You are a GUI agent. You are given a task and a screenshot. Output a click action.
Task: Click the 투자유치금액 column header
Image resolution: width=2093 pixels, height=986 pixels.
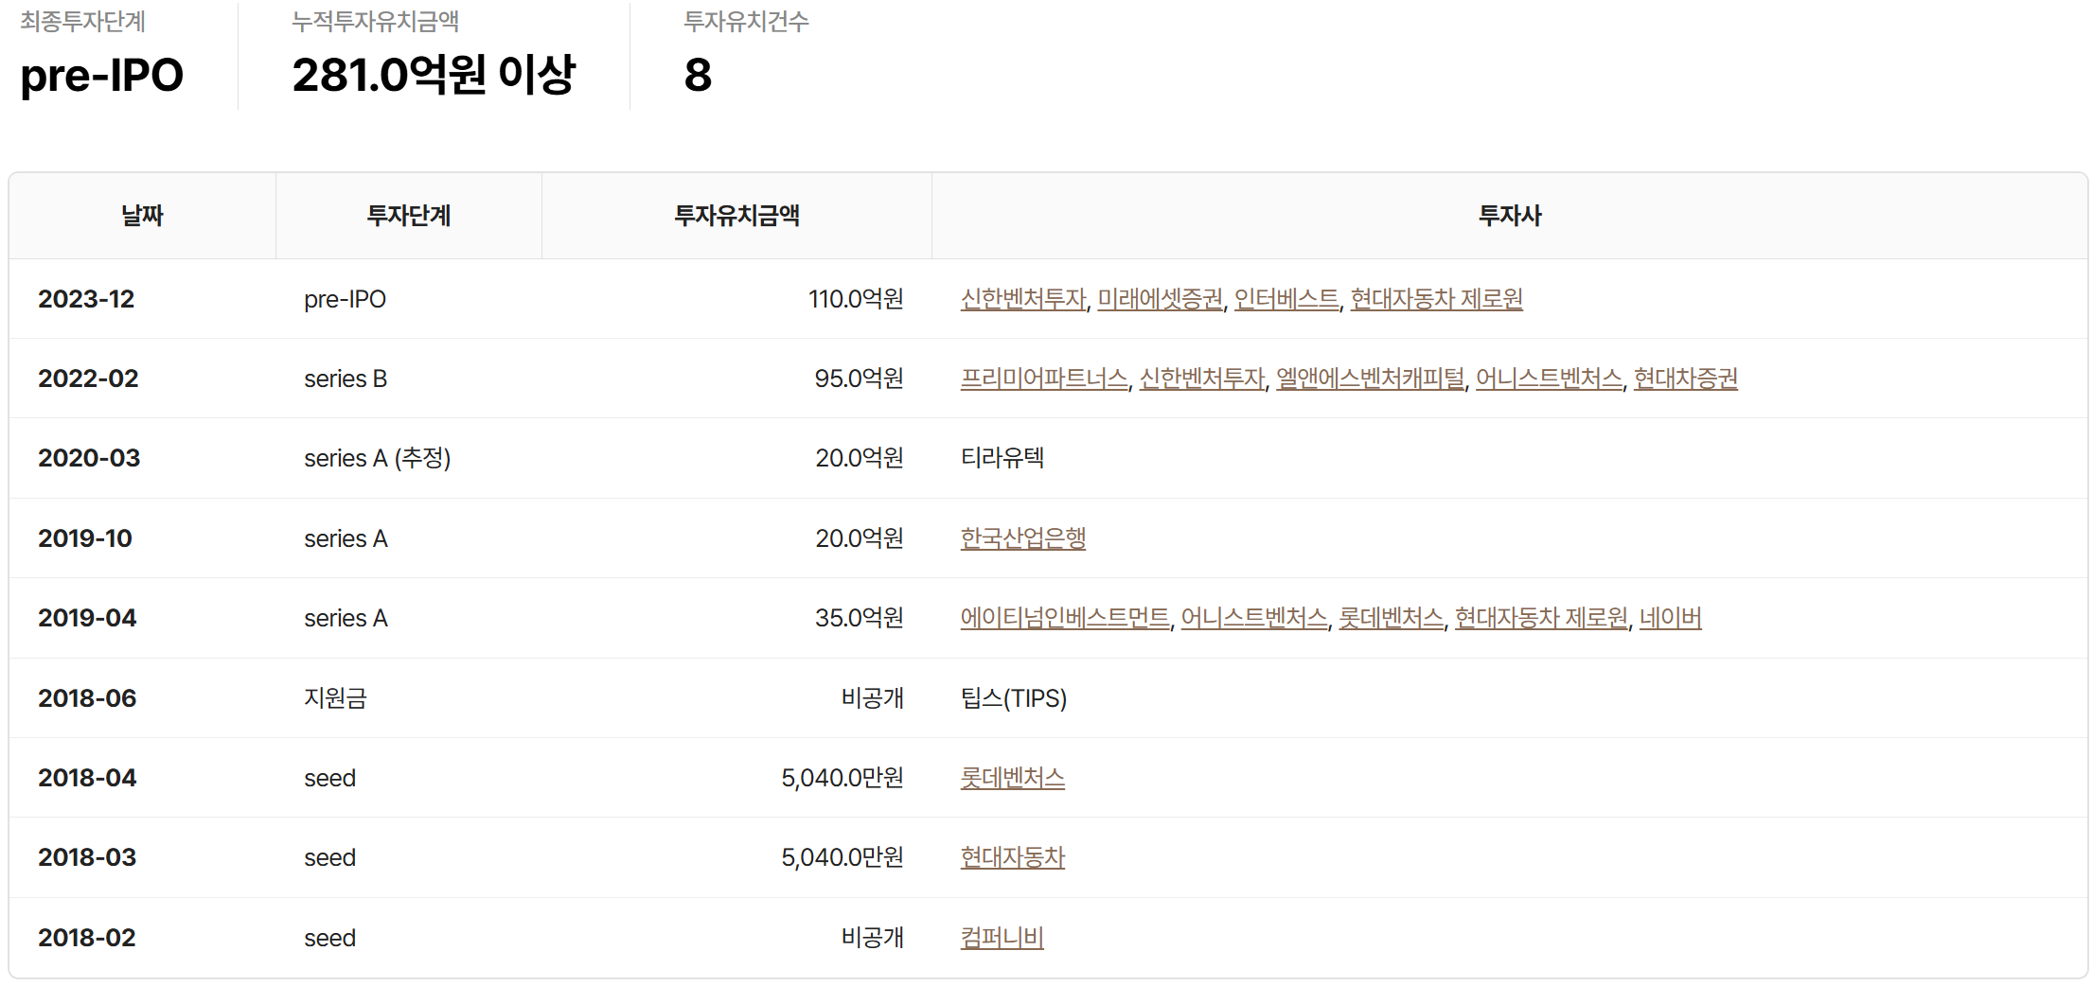pos(736,216)
